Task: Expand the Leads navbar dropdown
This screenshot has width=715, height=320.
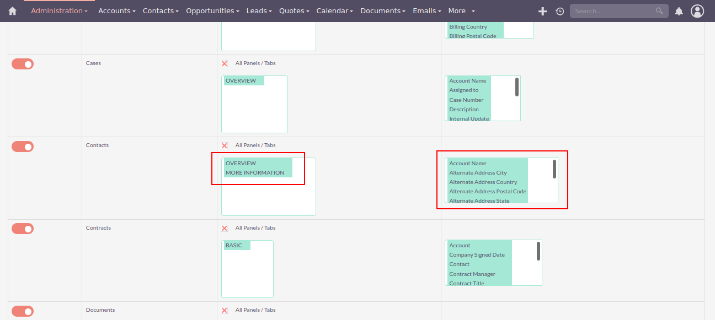Action: click(x=259, y=11)
